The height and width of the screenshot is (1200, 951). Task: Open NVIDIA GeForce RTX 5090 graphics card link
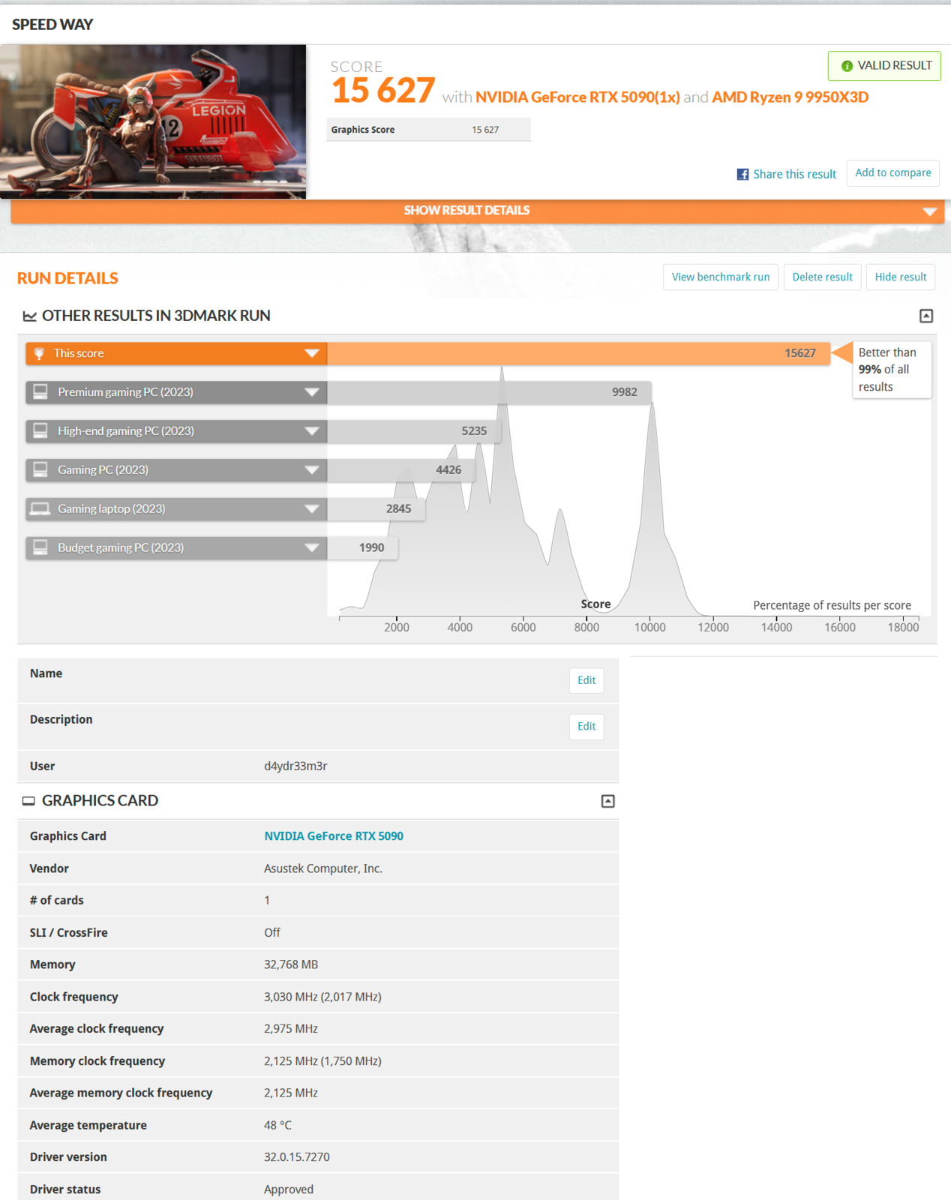pyautogui.click(x=334, y=835)
